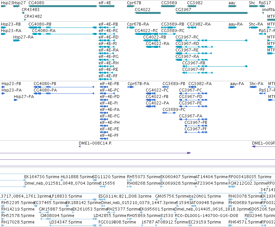Click transcript label Hsp23-RB
Viewport: 275px width, 227px height.
[11, 24]
